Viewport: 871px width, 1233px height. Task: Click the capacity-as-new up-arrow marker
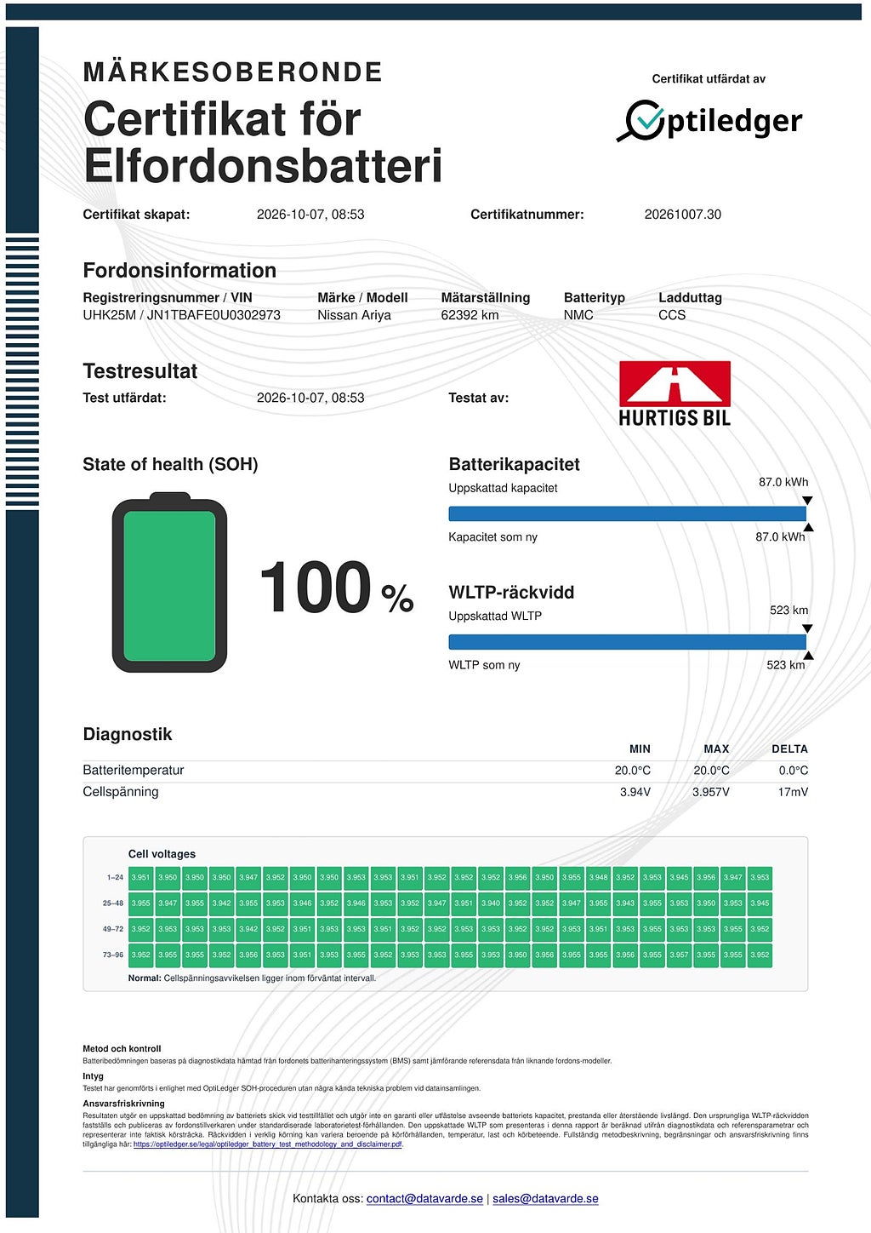[x=808, y=528]
